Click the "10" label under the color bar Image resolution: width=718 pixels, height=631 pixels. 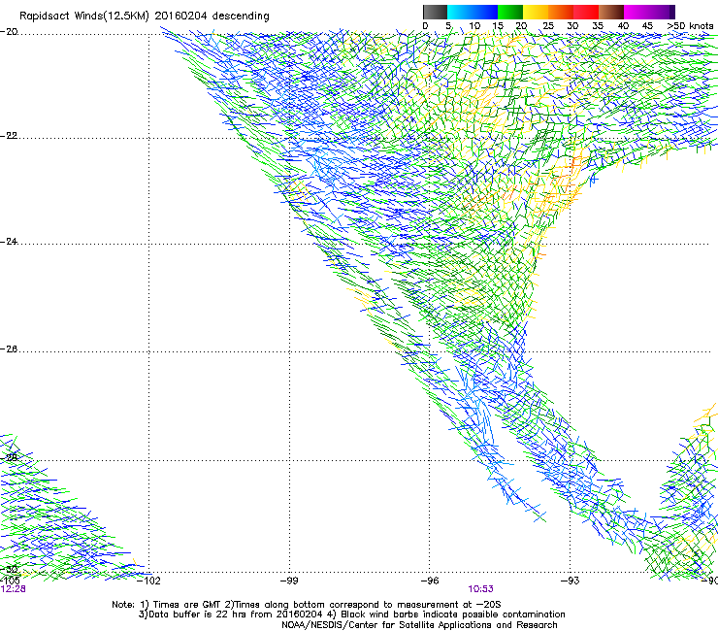click(x=474, y=26)
